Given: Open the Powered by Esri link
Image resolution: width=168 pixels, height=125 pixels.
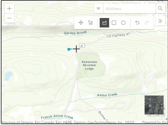Looking at the screenshot, I should tap(155, 122).
